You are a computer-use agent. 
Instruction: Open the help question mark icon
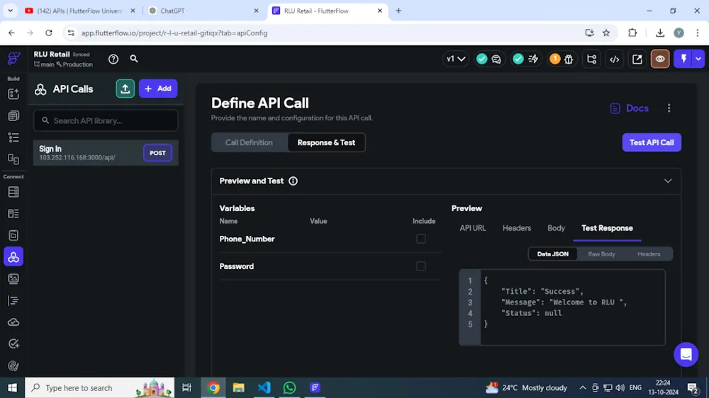click(x=113, y=59)
